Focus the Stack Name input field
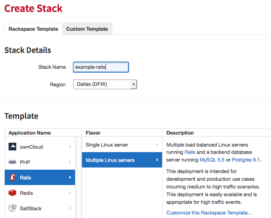Screen dimensions: 271x218 (101, 67)
